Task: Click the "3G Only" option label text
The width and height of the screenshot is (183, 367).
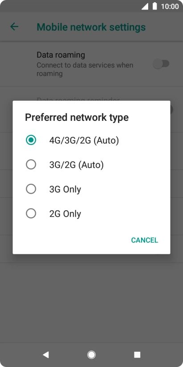Action: coord(65,189)
